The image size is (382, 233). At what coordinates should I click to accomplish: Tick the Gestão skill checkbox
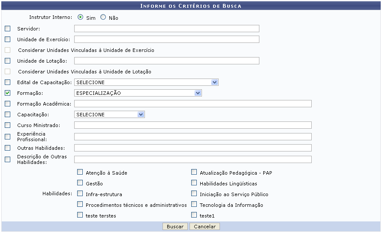pyautogui.click(x=80, y=183)
